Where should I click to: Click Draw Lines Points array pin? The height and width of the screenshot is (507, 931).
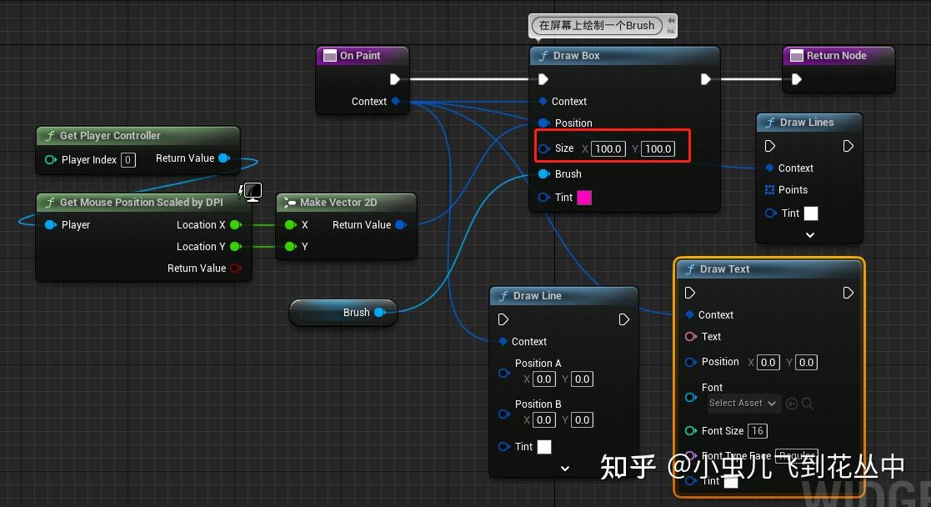coord(769,189)
